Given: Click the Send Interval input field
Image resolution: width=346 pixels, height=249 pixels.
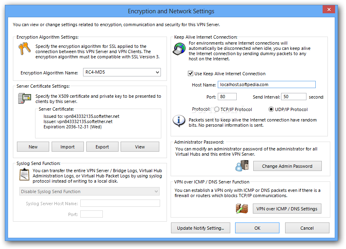Looking at the screenshot, I should point(294,97).
